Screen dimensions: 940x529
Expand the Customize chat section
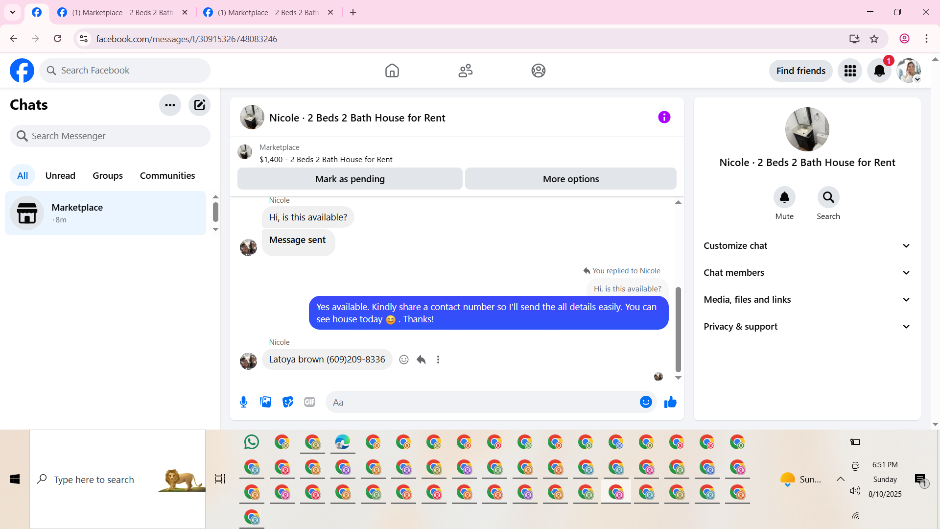tap(807, 246)
